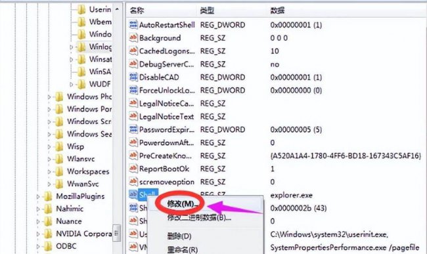Expand the Wisp tree node
This screenshot has width=427, height=254.
[49, 146]
